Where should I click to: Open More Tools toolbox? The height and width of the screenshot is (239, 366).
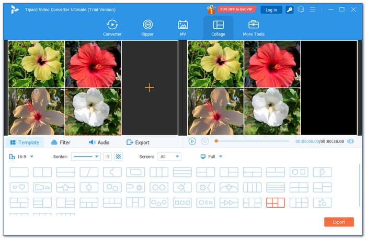(x=254, y=28)
